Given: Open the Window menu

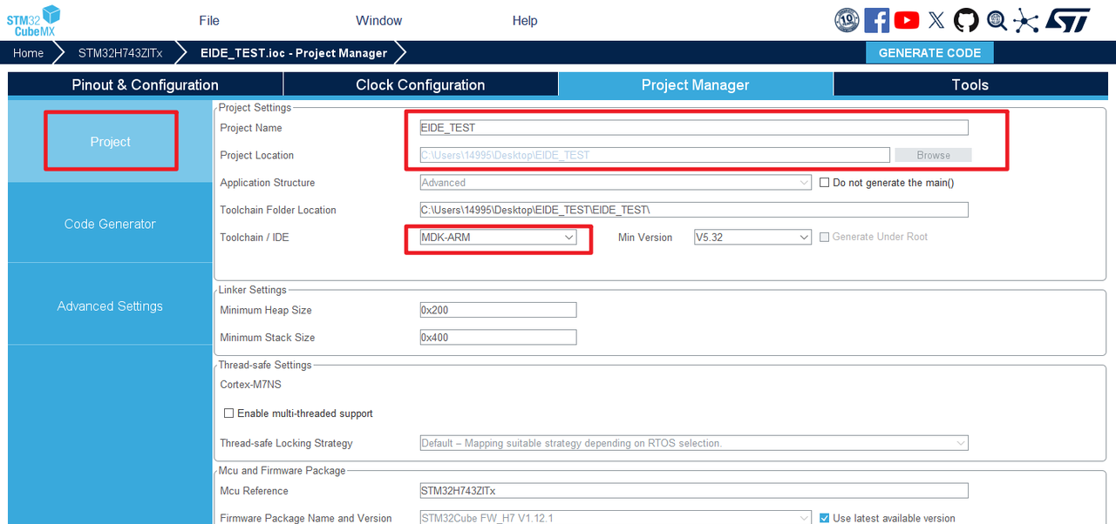Looking at the screenshot, I should tap(379, 20).
